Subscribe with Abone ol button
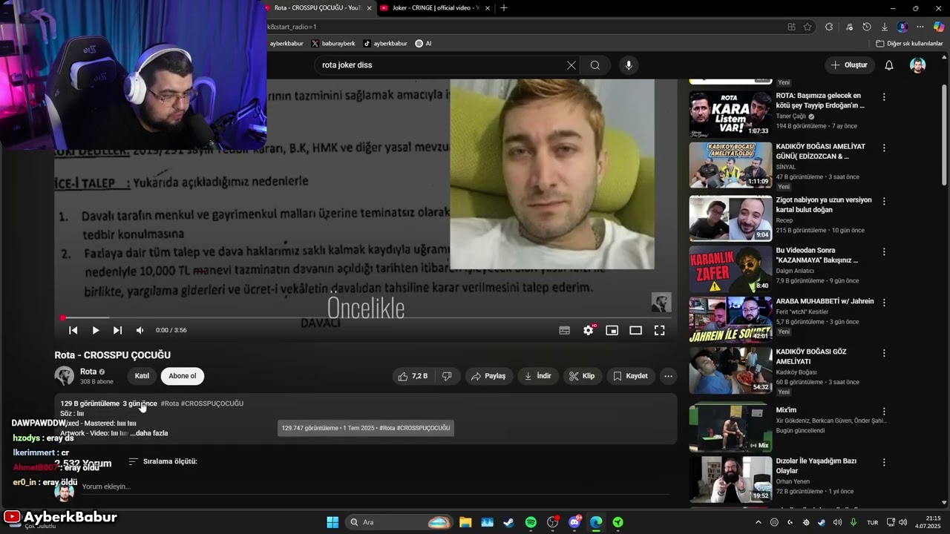 click(x=183, y=376)
